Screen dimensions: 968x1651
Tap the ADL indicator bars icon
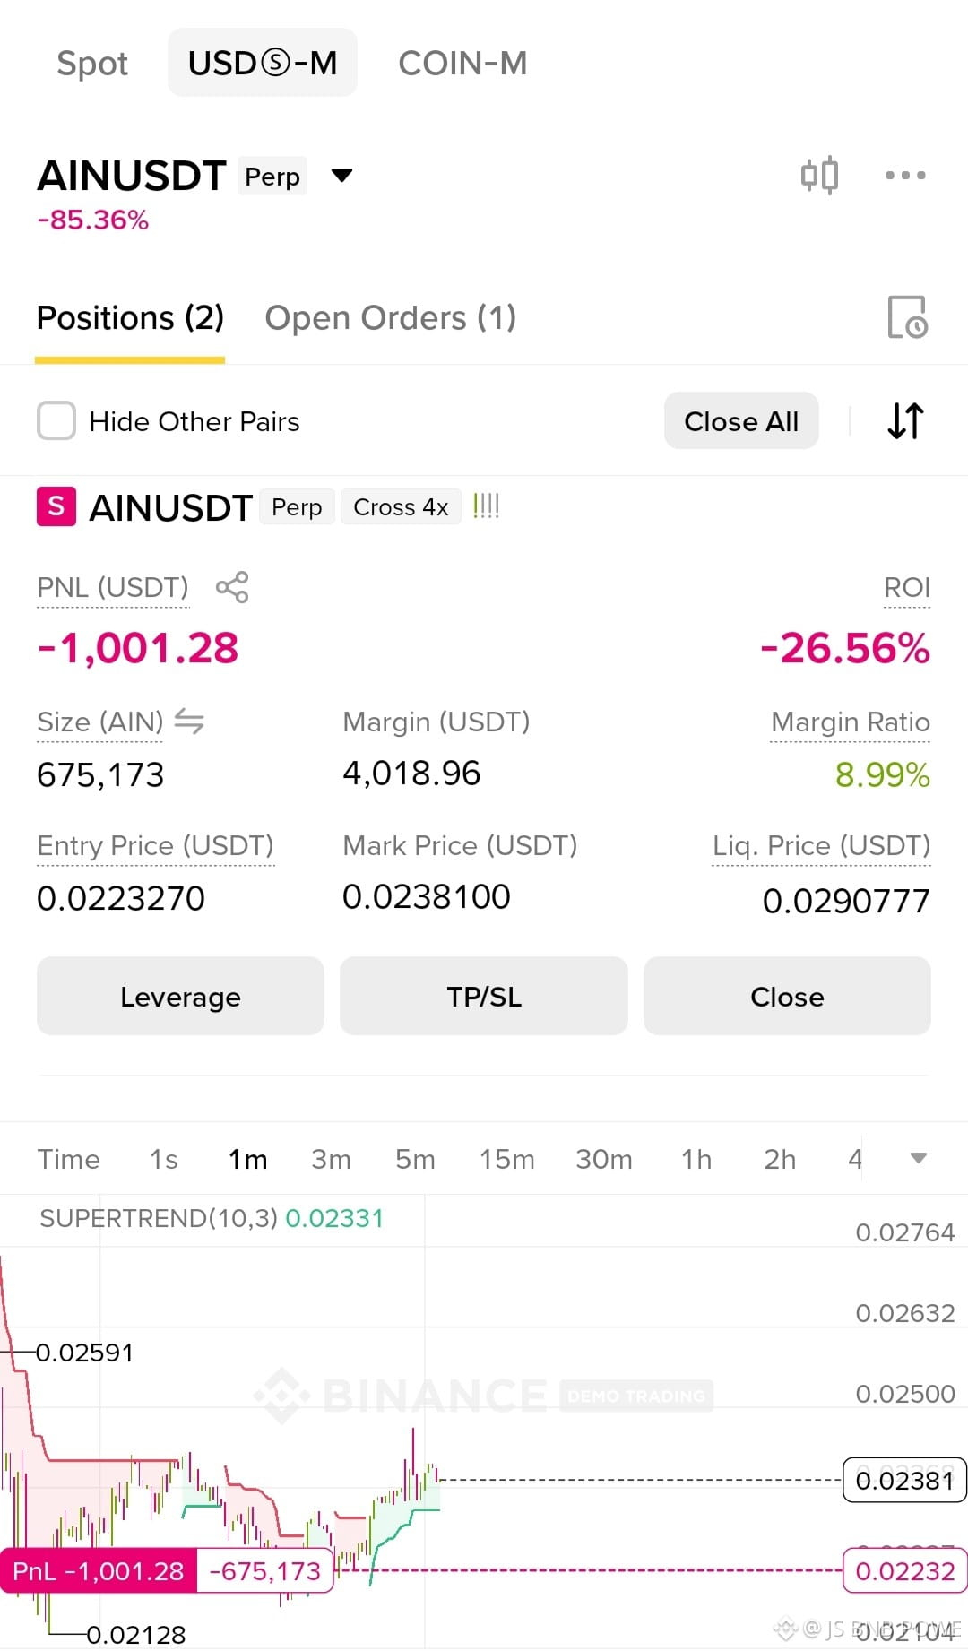coord(486,506)
